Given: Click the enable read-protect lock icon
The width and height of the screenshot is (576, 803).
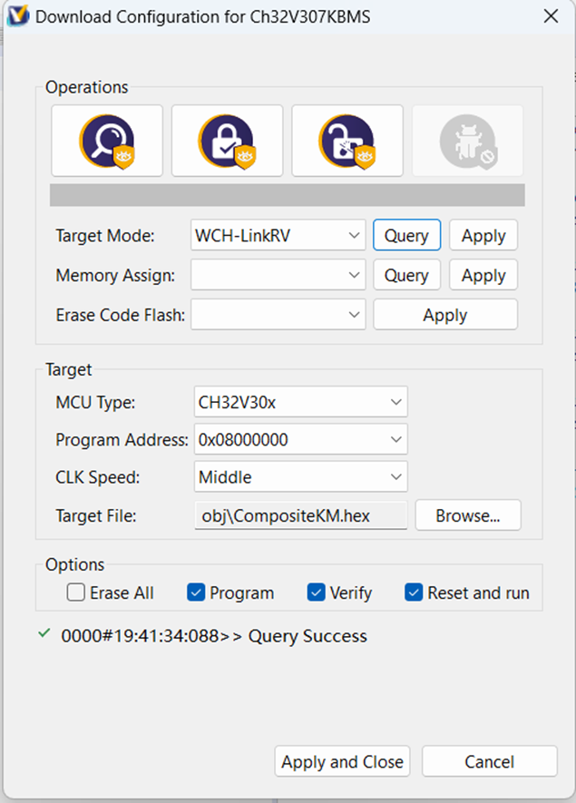Looking at the screenshot, I should (227, 141).
